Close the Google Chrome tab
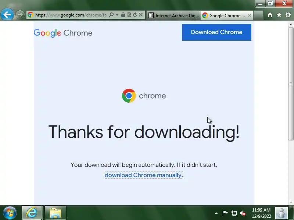This screenshot has height=220, width=294. point(250,15)
